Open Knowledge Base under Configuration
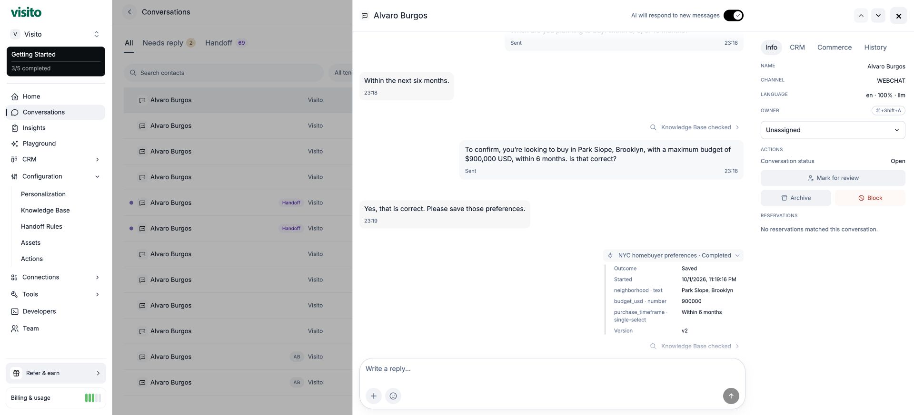Screen dimensions: 914x415 [45, 211]
